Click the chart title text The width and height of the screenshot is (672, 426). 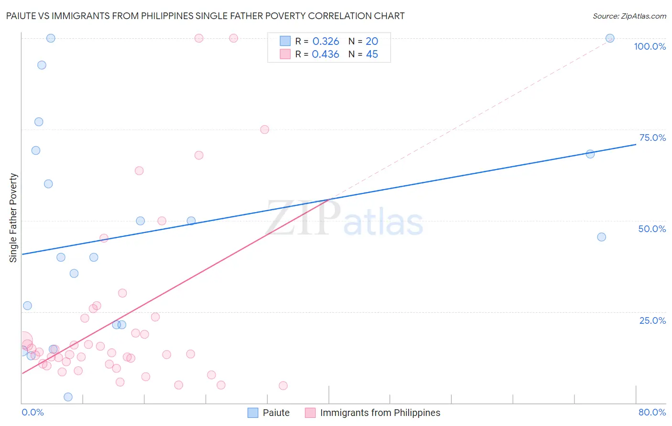click(x=205, y=16)
